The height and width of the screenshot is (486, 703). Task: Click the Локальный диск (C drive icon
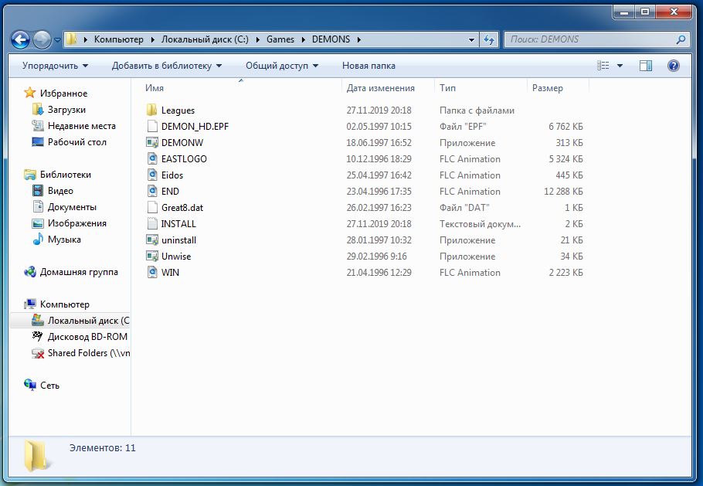(x=38, y=320)
